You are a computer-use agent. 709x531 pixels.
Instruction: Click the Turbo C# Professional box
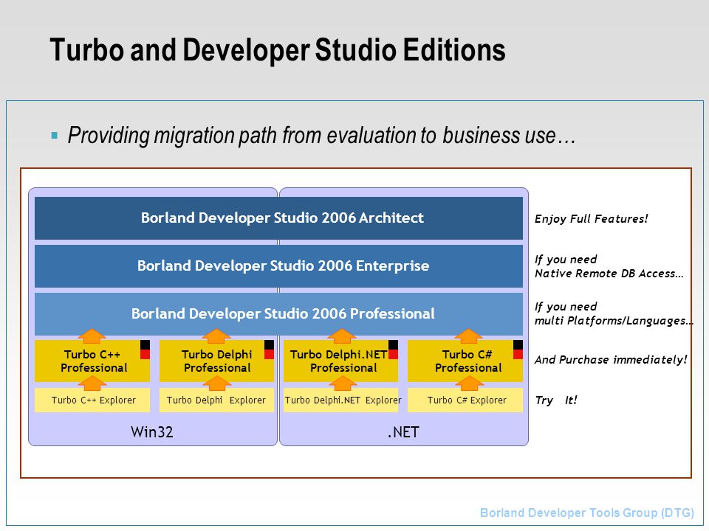coord(465,361)
